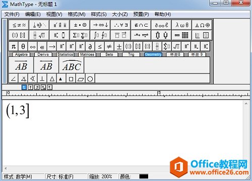Image resolution: width=252 pixels, height=181 pixels.
Task: Click the MathType sigma icon in title bar
Action: pyautogui.click(x=5, y=4)
